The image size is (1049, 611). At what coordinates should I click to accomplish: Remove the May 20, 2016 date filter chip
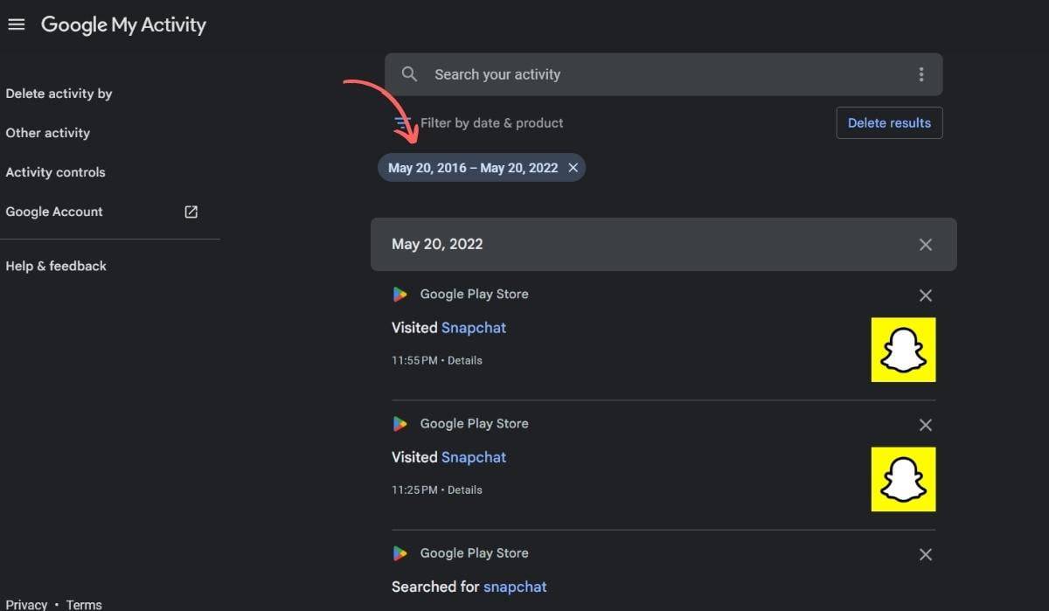(x=573, y=168)
